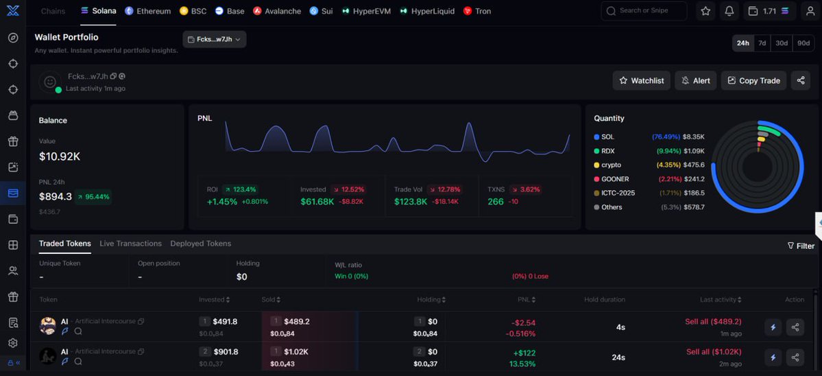Select HyperLiquid chain
The width and height of the screenshot is (822, 376).
[x=427, y=10]
